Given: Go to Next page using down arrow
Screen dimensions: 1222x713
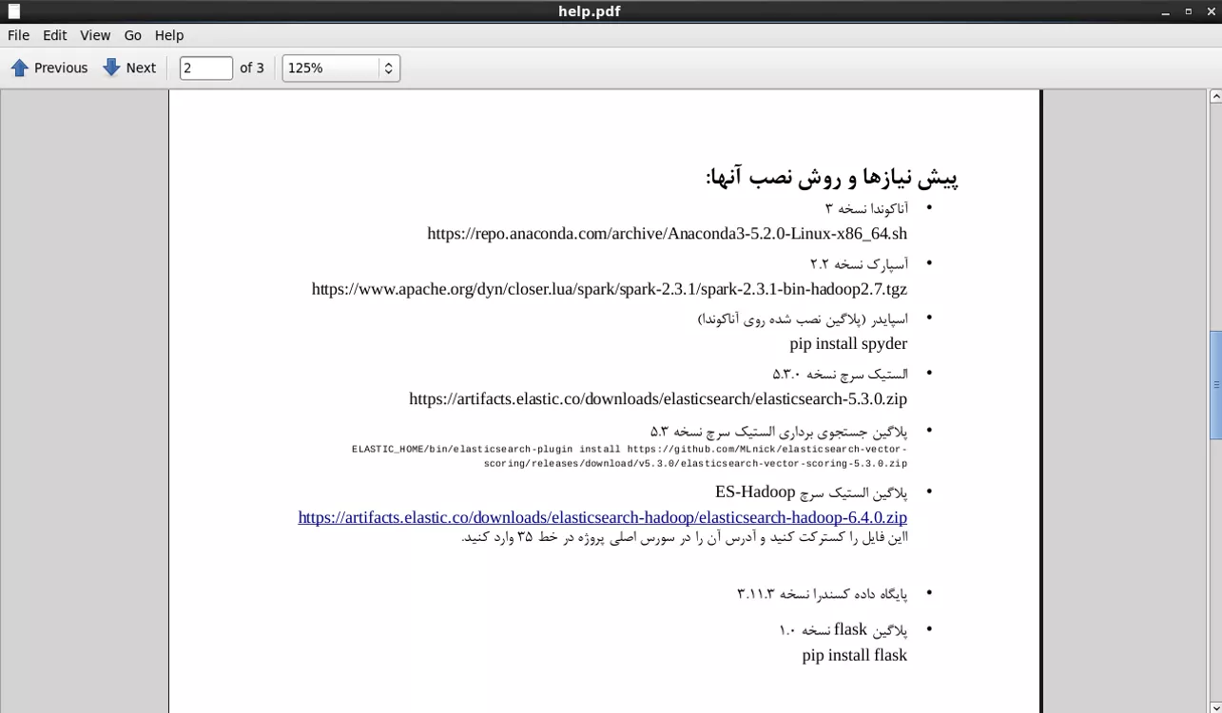Looking at the screenshot, I should click(129, 67).
